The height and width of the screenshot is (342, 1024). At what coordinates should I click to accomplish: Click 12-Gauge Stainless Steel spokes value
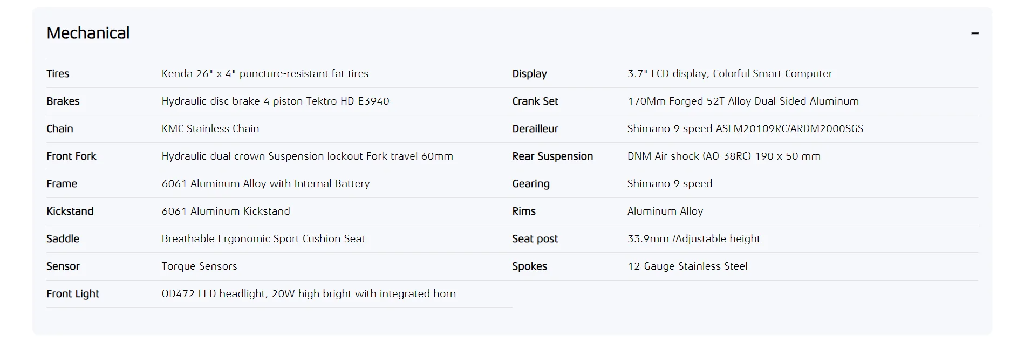click(x=687, y=266)
